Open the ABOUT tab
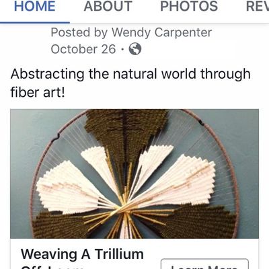 click(x=108, y=6)
